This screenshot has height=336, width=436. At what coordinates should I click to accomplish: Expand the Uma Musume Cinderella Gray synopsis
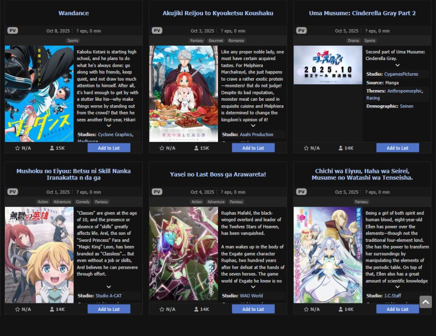click(398, 65)
